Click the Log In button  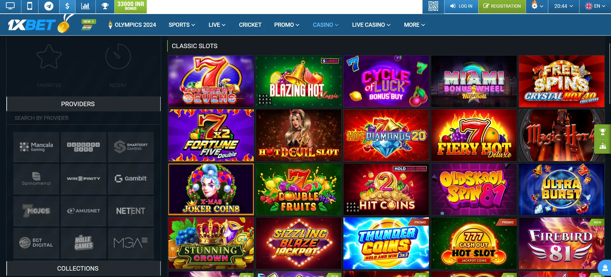tap(461, 6)
